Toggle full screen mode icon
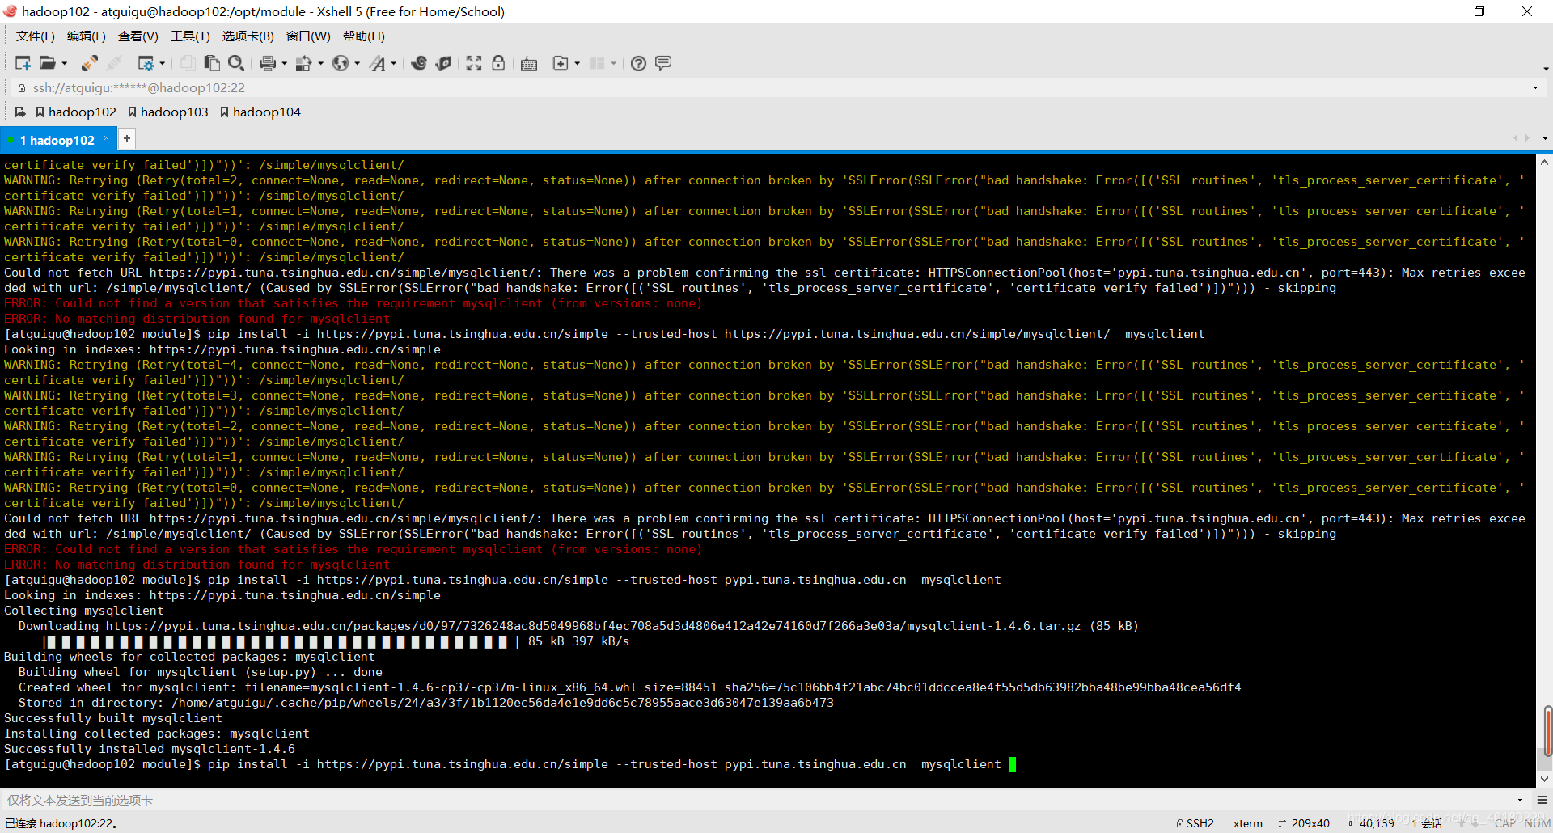This screenshot has width=1553, height=833. click(x=474, y=63)
